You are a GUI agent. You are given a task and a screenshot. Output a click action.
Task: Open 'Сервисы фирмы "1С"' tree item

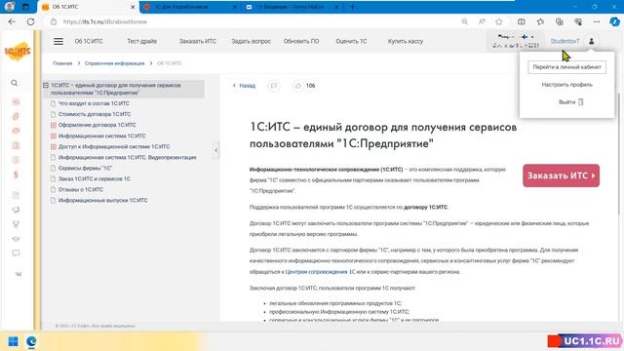(x=85, y=168)
